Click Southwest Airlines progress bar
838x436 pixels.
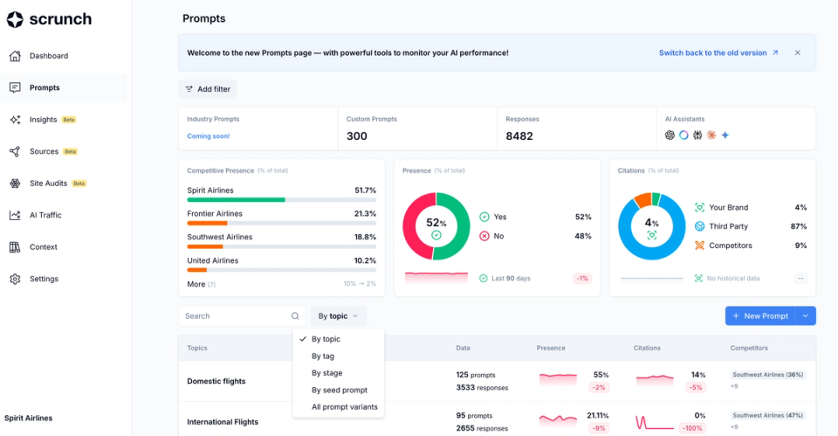[x=282, y=246]
